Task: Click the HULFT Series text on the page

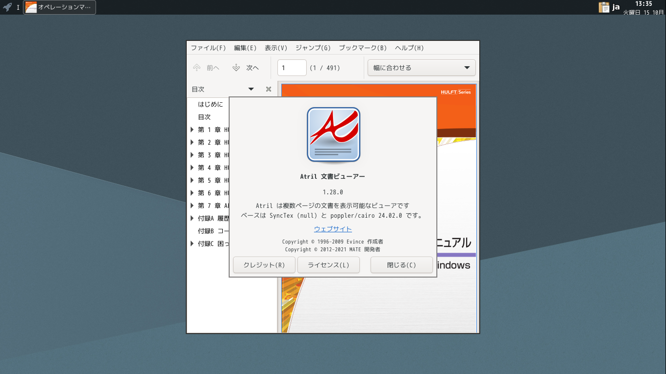Action: click(455, 92)
